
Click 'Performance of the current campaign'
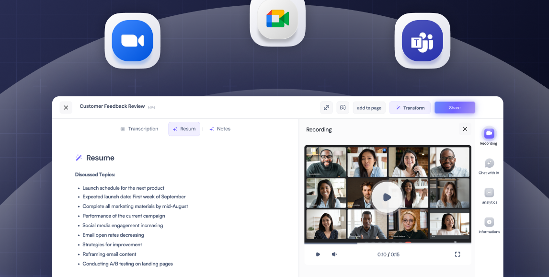(124, 216)
